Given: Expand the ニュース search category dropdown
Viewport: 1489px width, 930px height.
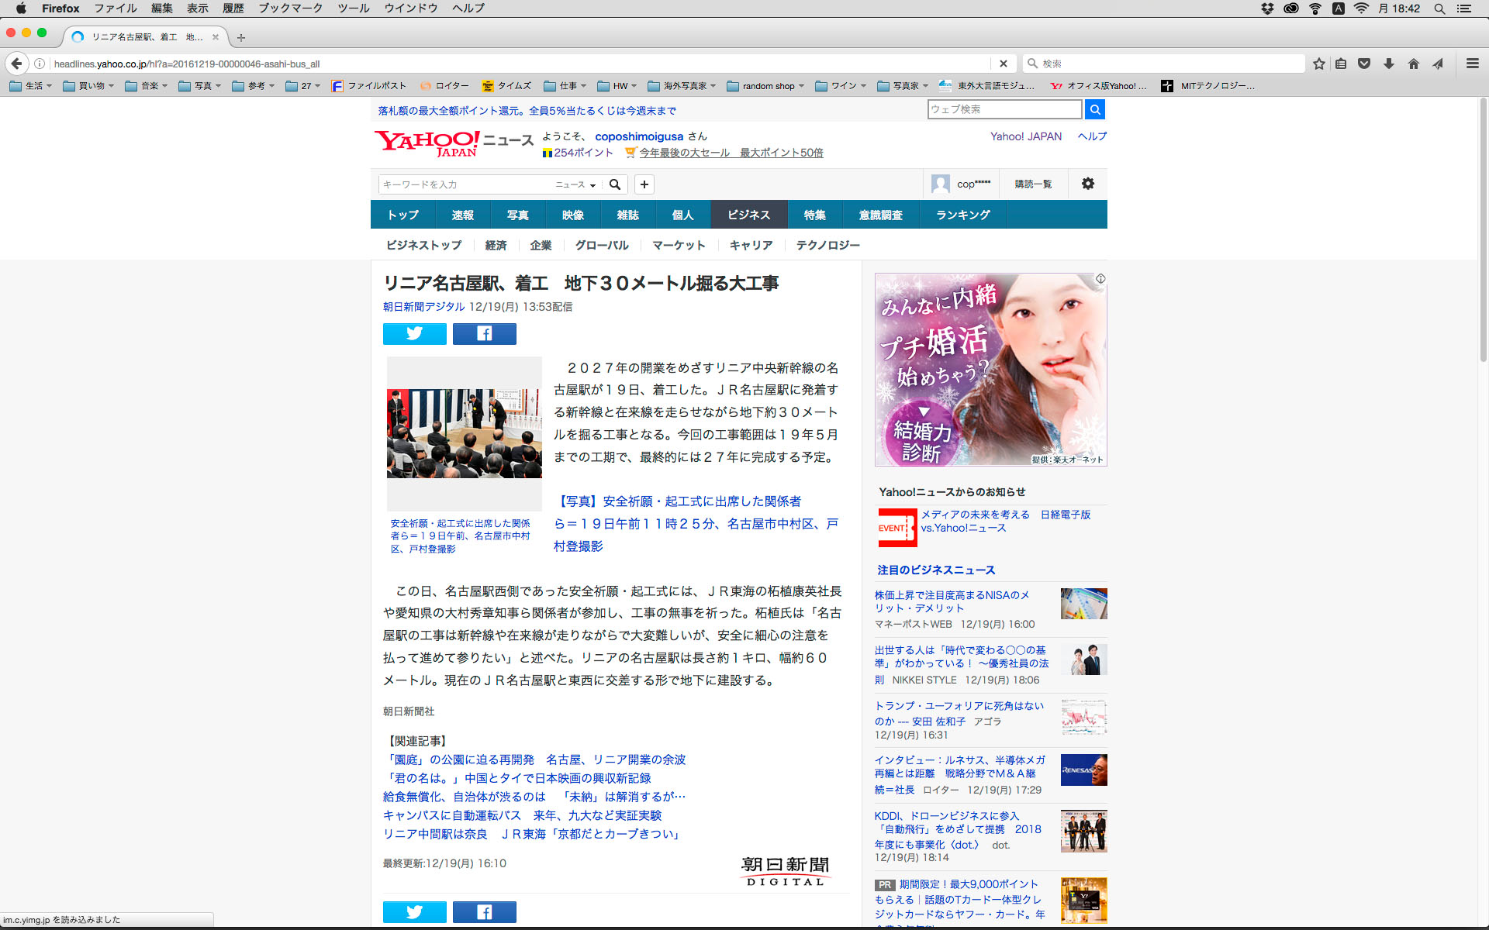Looking at the screenshot, I should click(x=575, y=184).
